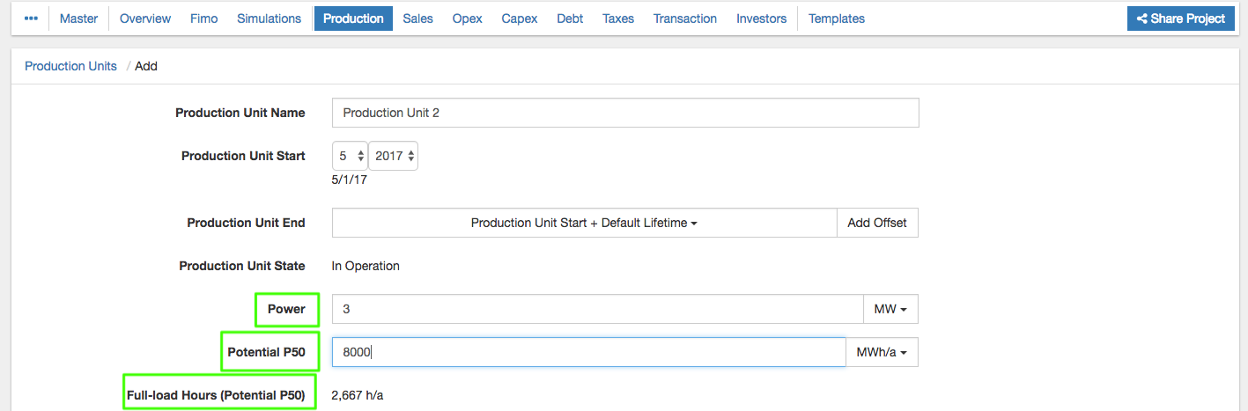Change the start year stepper
This screenshot has height=411, width=1248.
393,156
